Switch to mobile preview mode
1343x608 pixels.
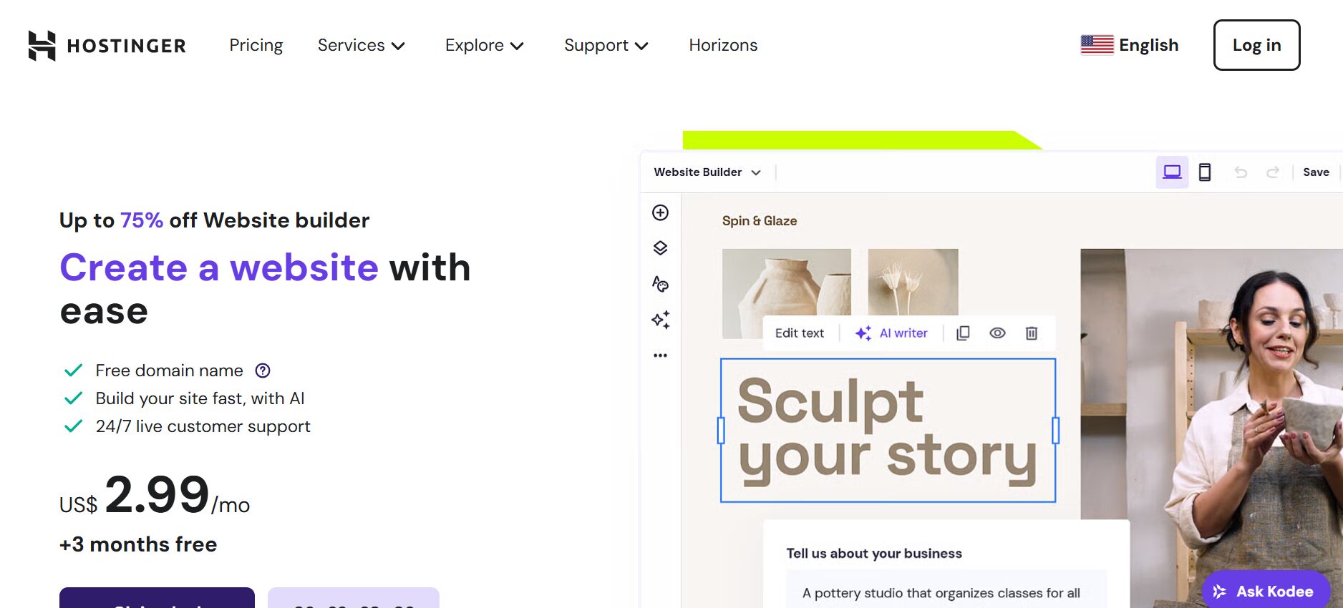point(1205,172)
